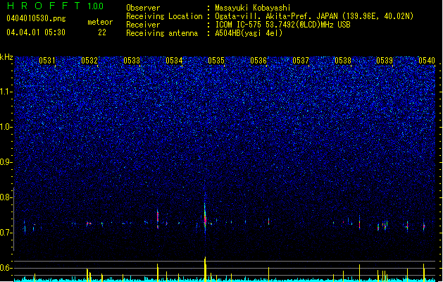
Task: Click the 0.7 kHz axis label
Action: (6, 233)
